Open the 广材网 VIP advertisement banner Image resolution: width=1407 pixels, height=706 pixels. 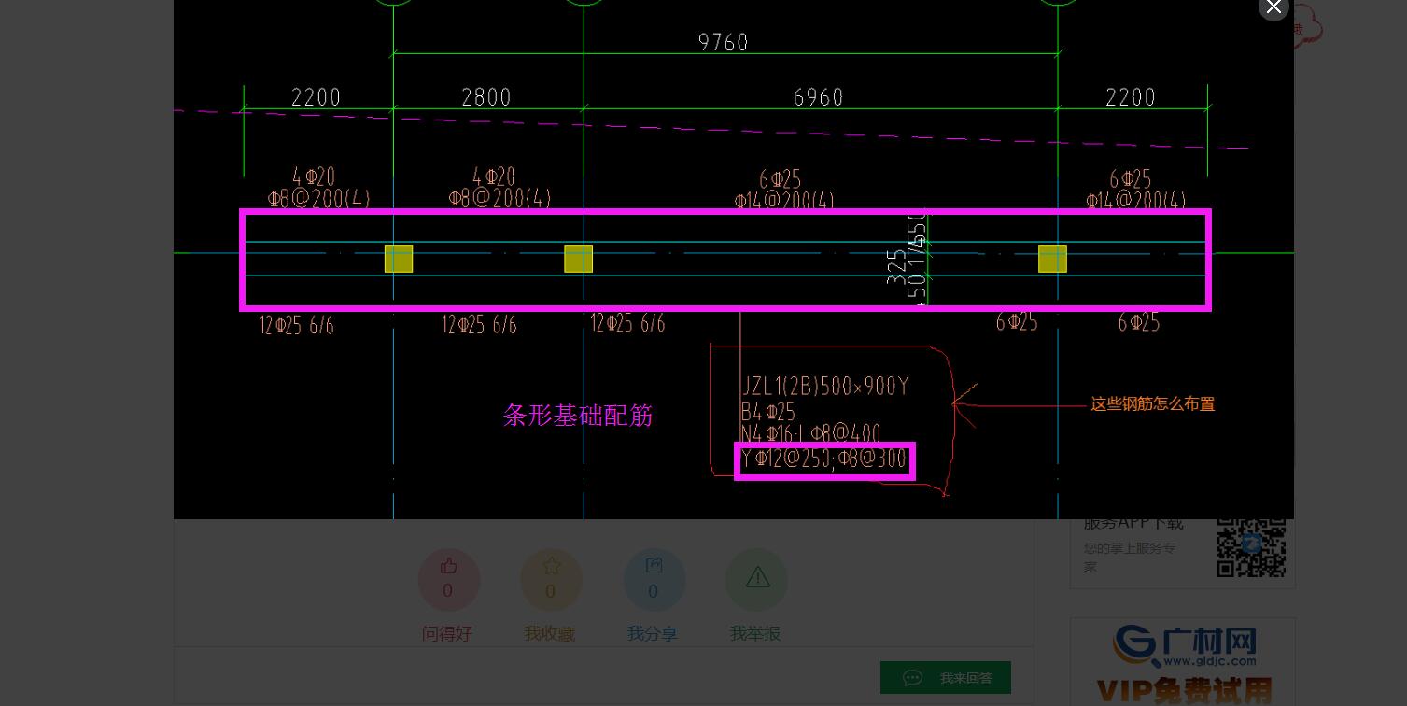tap(1183, 661)
